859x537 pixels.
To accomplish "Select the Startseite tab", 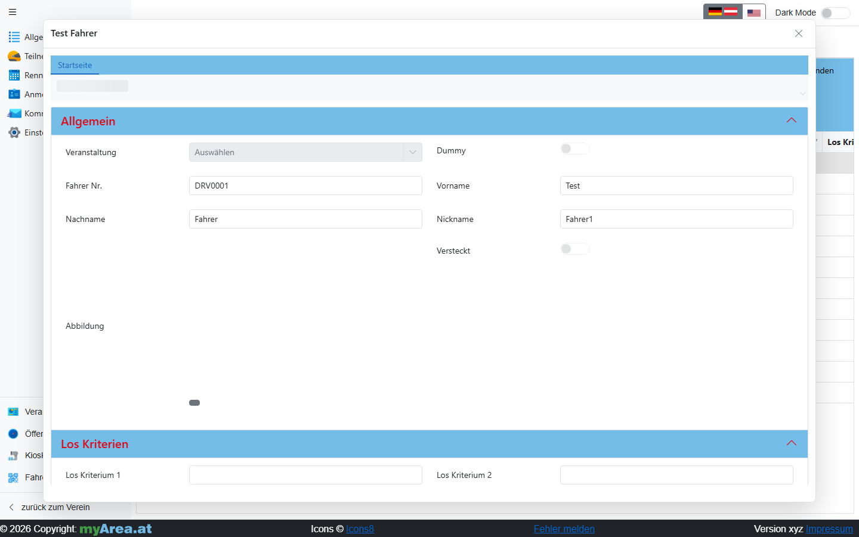I will 75,65.
